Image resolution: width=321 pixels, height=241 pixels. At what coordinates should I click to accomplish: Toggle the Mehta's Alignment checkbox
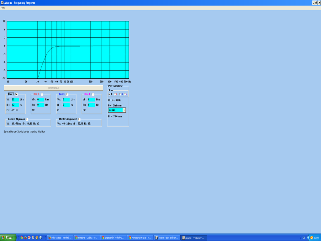pyautogui.click(x=79, y=119)
